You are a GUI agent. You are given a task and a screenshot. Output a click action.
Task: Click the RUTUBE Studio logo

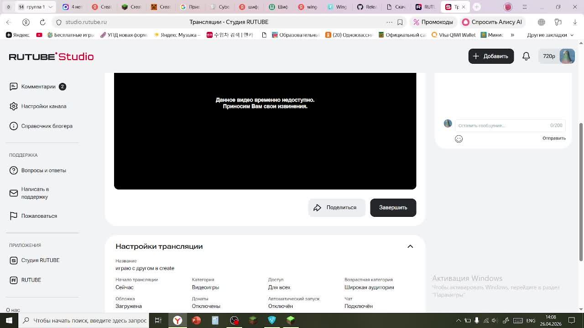coord(51,56)
